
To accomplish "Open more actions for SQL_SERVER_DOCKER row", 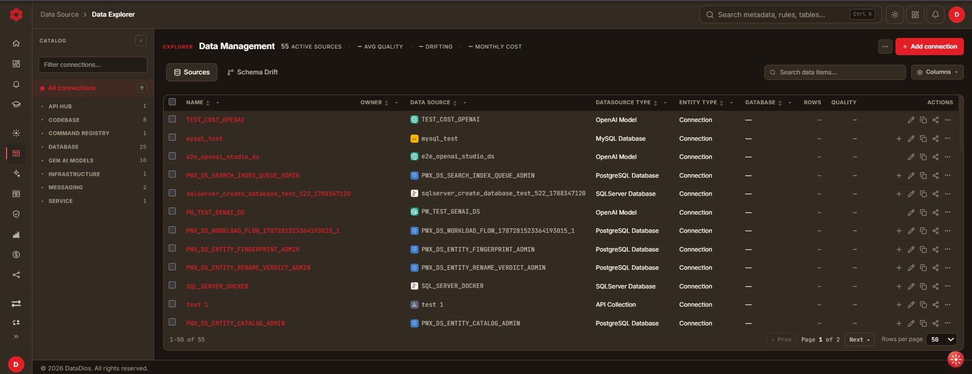I will coord(948,286).
